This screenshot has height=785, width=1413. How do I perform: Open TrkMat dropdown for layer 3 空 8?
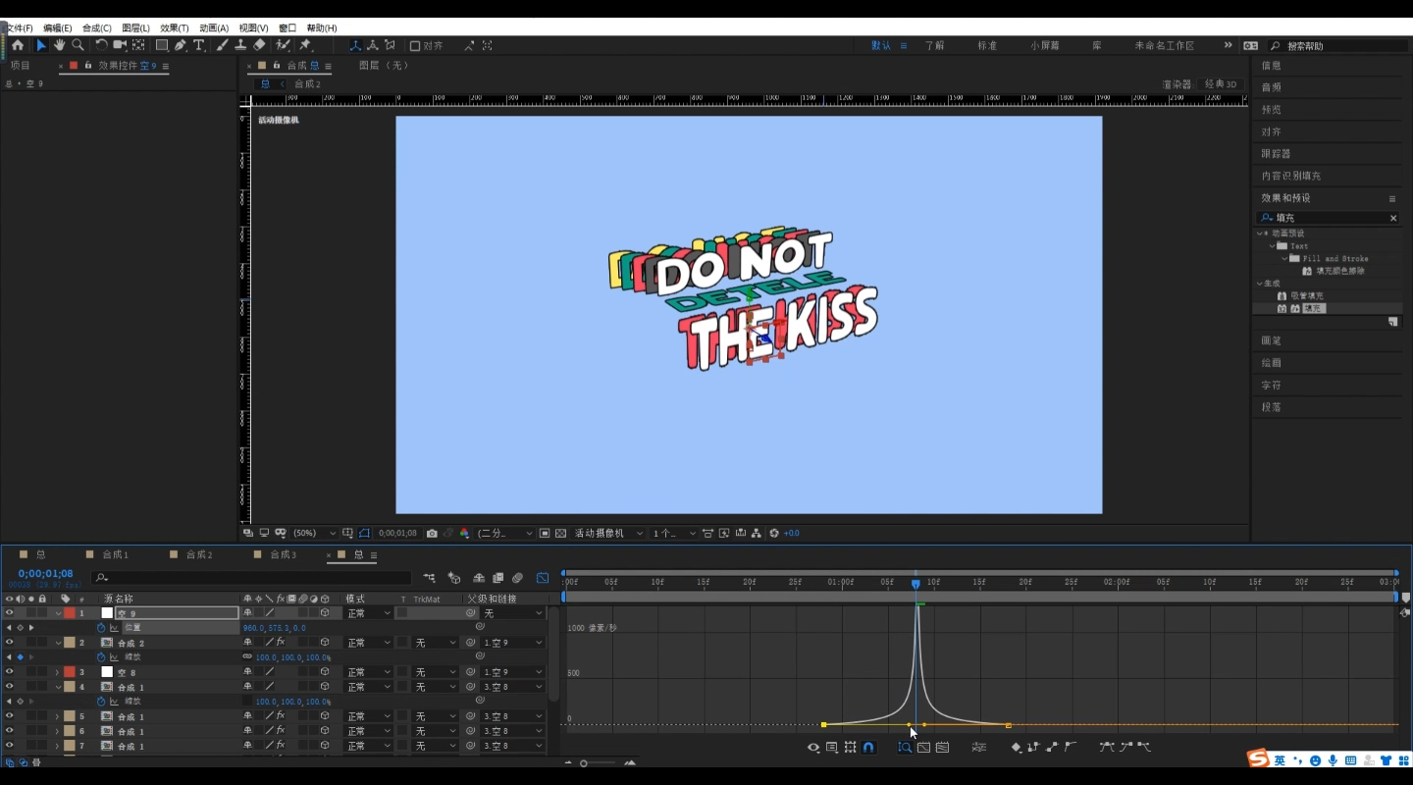pos(435,672)
